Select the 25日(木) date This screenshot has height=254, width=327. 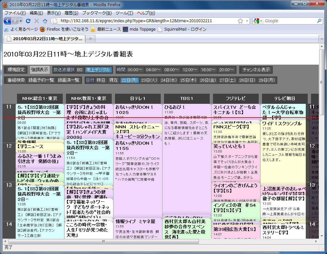point(188,80)
